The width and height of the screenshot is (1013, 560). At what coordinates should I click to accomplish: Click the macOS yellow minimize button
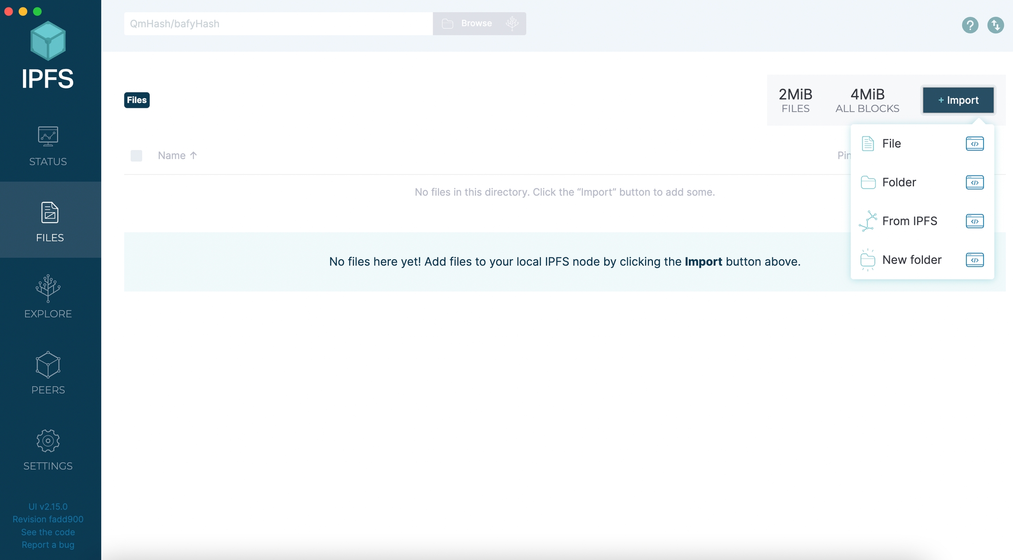(x=23, y=11)
